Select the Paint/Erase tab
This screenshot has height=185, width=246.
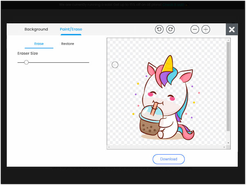point(71,30)
